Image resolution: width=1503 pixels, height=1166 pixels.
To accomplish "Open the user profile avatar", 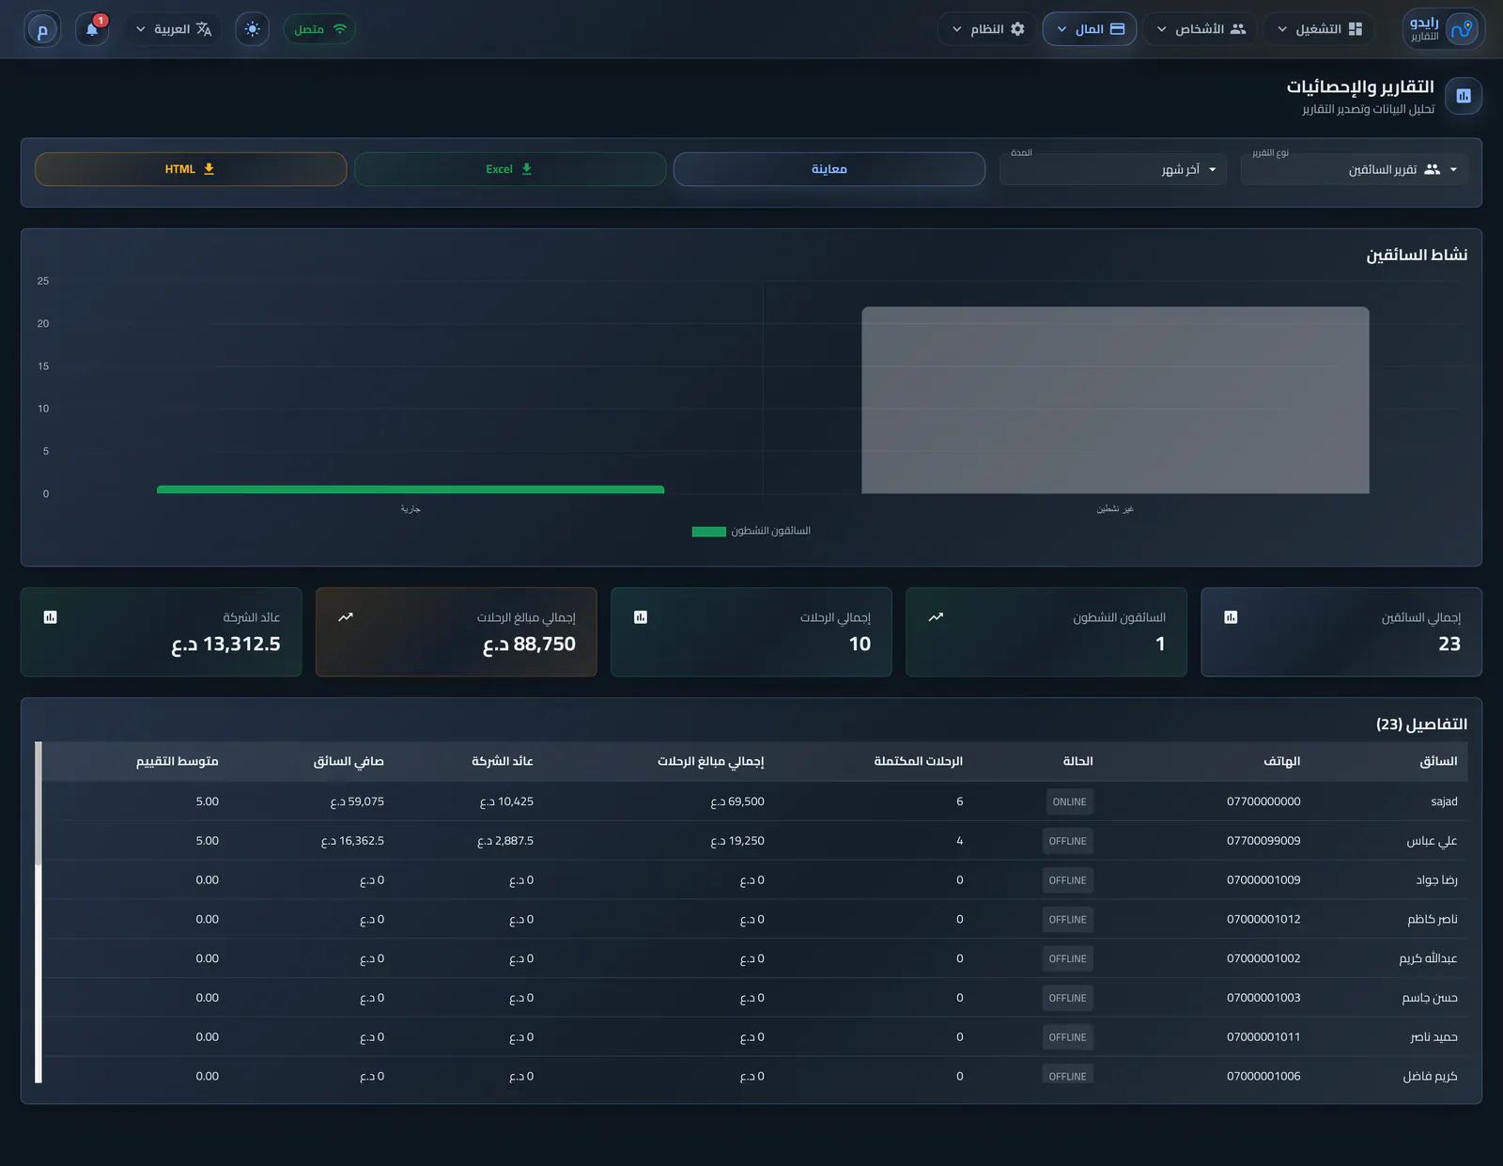I will click(42, 29).
